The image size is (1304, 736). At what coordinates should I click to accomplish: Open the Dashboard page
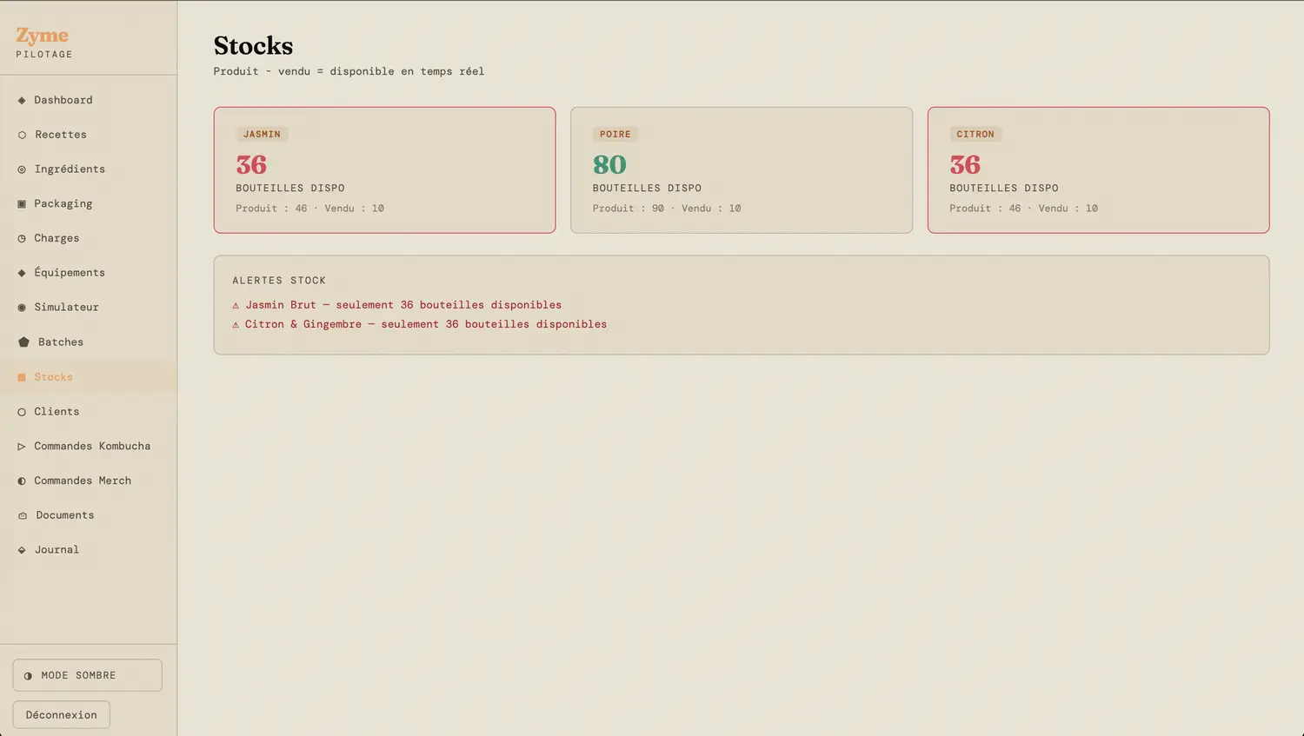click(x=89, y=100)
